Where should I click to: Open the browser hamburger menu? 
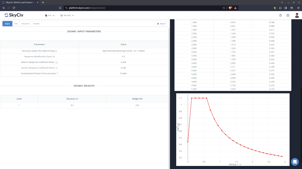tap(298, 8)
